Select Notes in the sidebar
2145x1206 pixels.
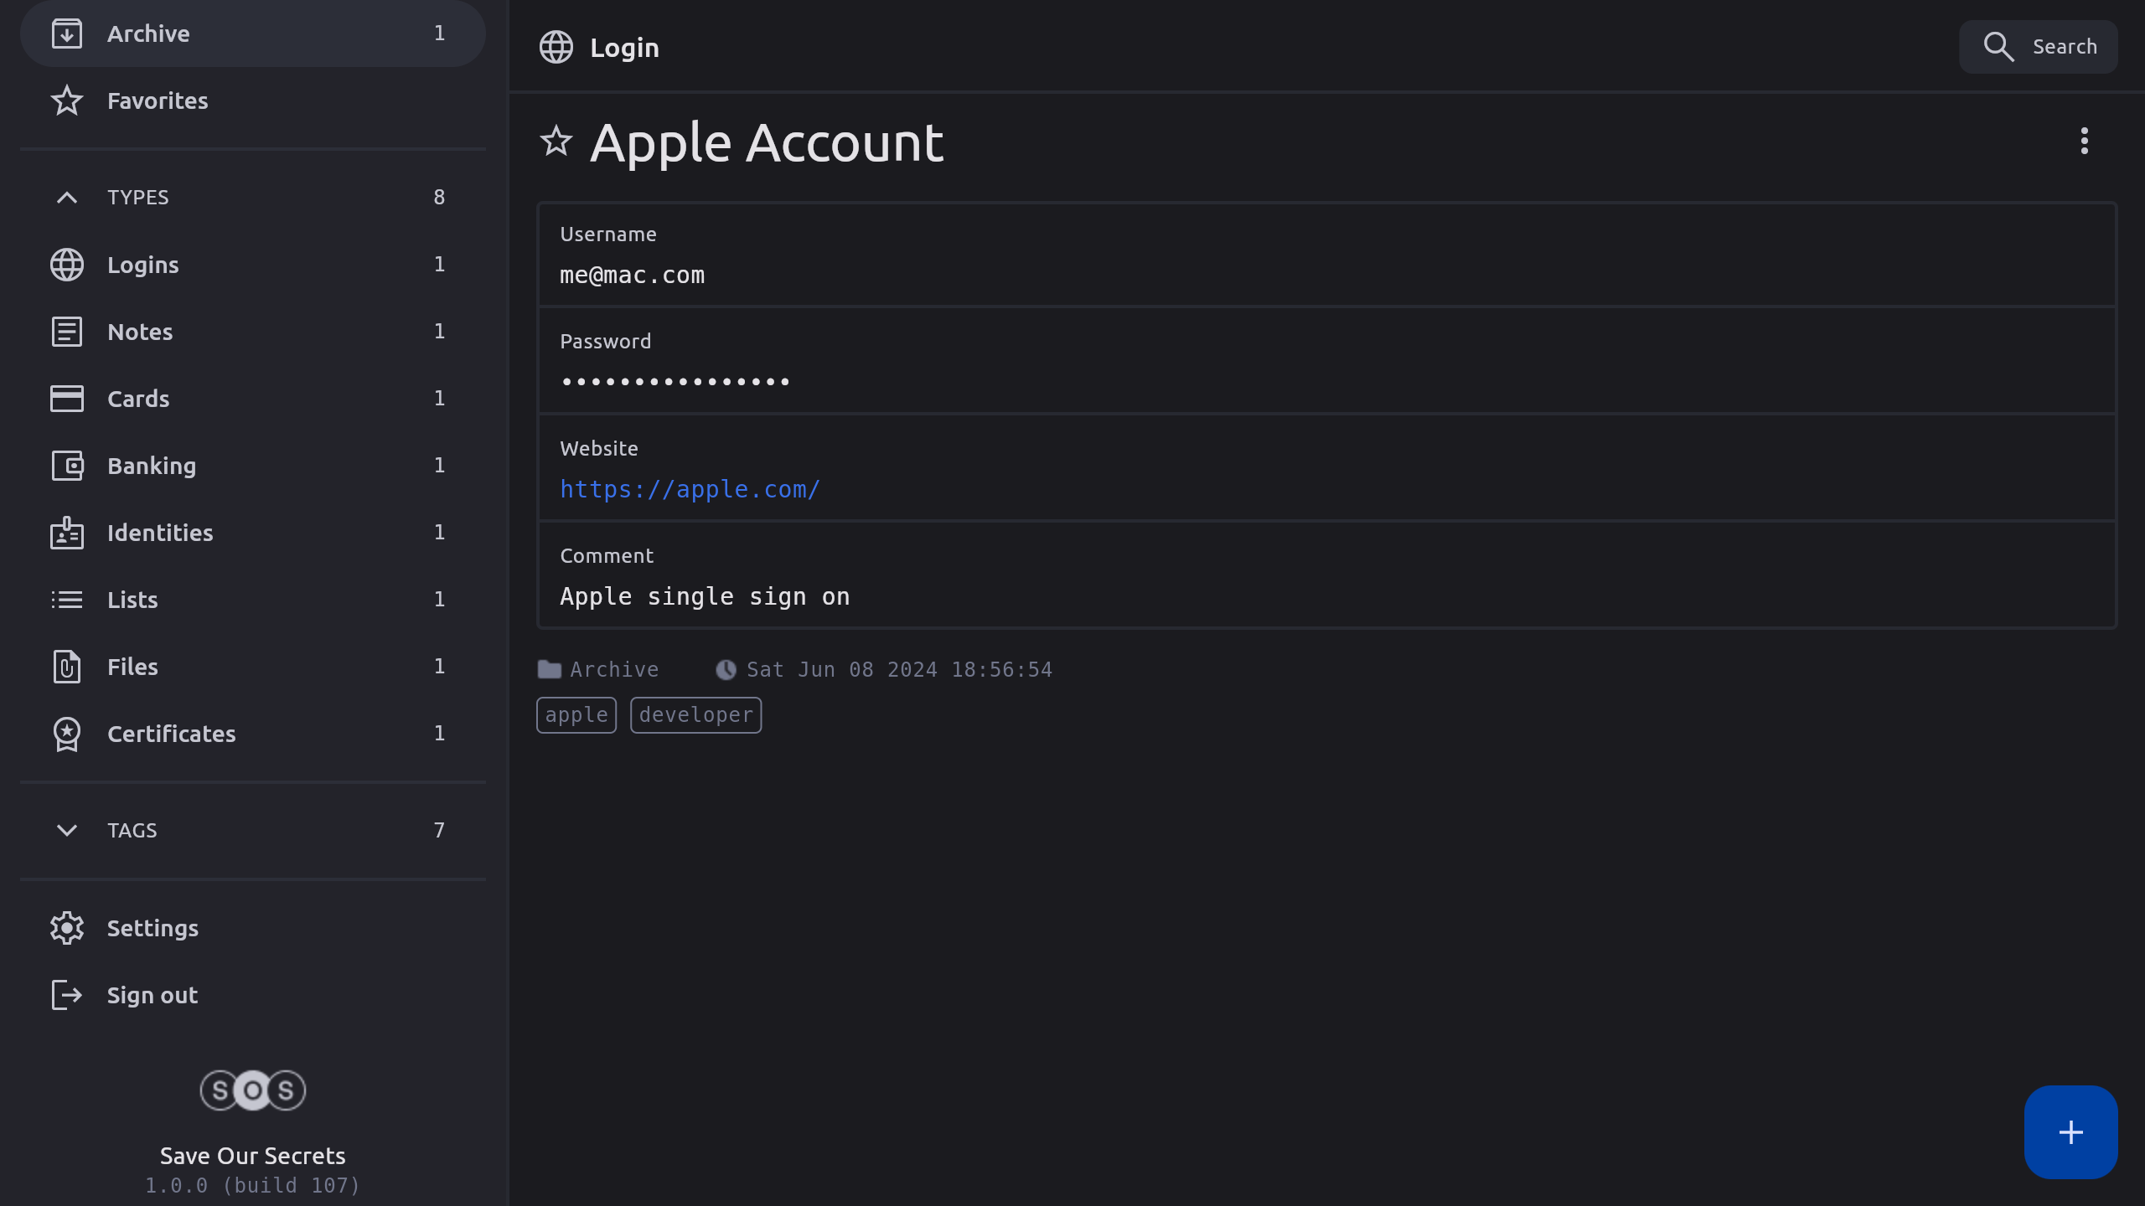point(140,332)
